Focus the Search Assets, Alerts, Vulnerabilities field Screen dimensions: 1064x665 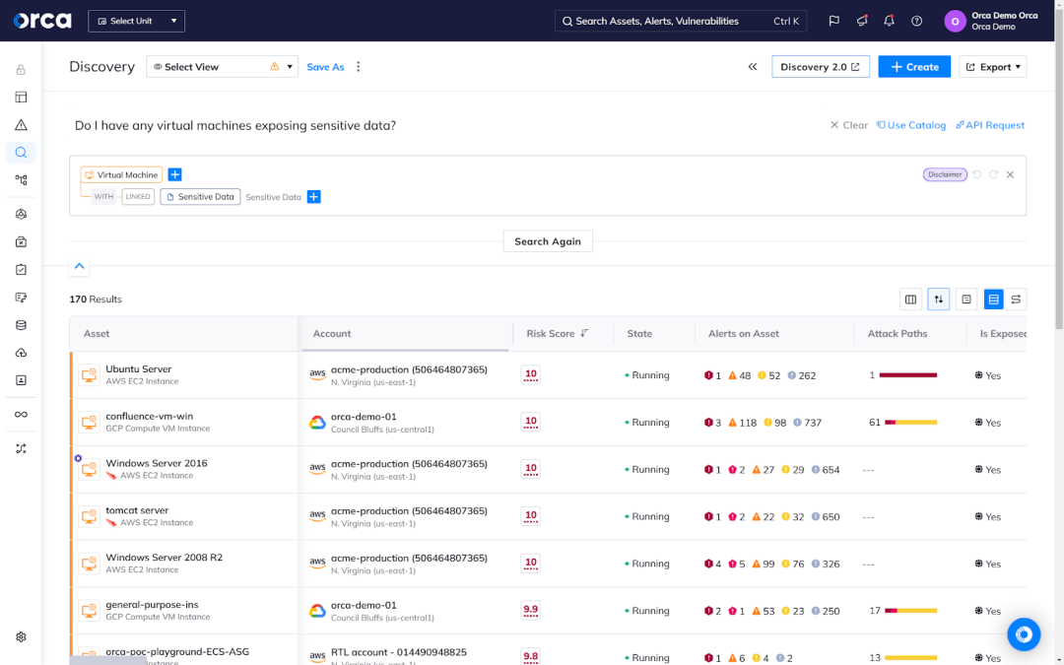click(681, 21)
